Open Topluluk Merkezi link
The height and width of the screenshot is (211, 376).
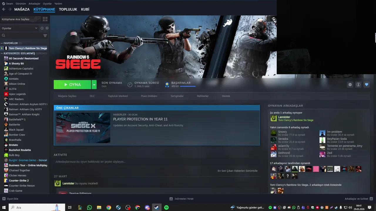118,96
